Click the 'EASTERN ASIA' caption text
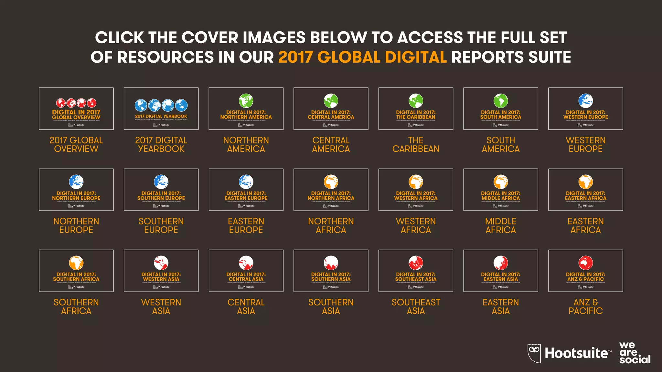662x372 pixels. (501, 307)
